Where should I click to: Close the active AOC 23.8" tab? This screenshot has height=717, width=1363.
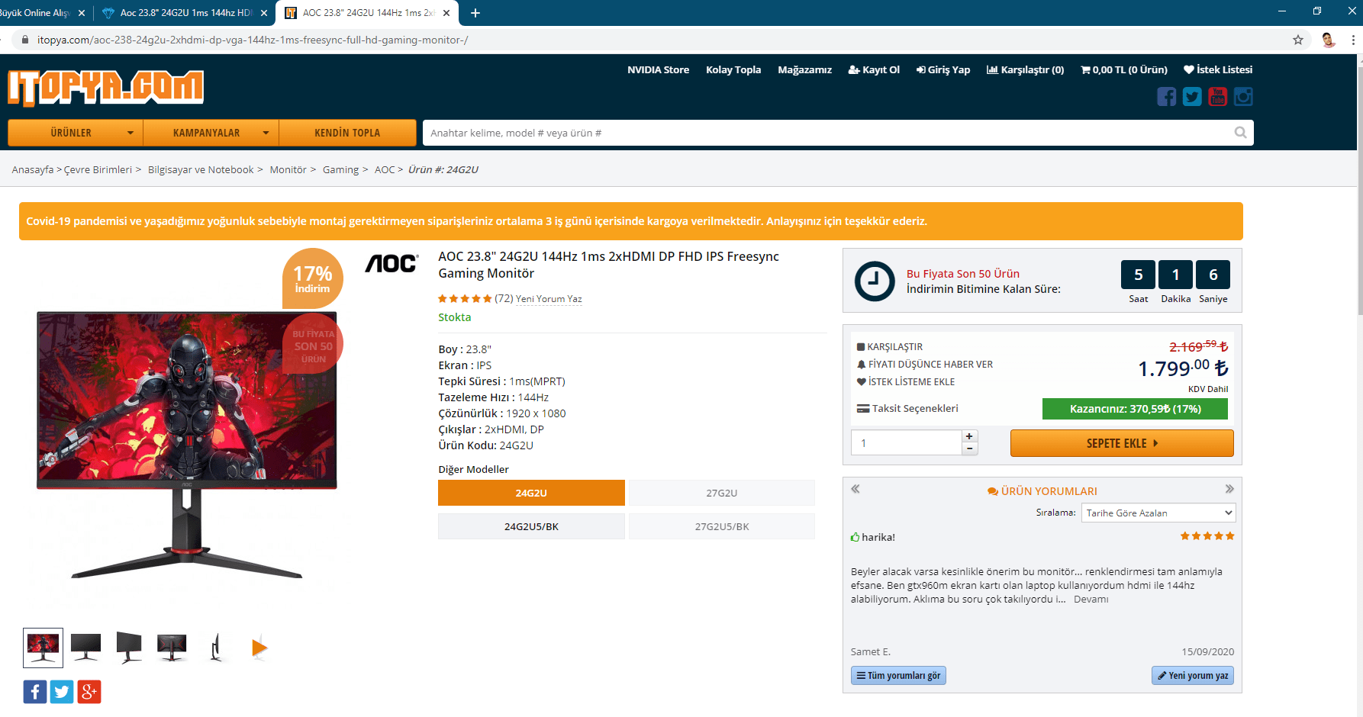pos(446,13)
